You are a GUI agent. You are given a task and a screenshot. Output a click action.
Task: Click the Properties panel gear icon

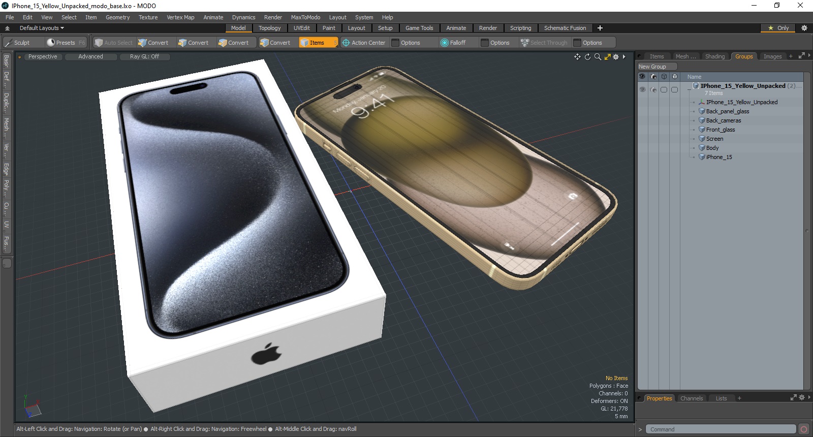802,398
